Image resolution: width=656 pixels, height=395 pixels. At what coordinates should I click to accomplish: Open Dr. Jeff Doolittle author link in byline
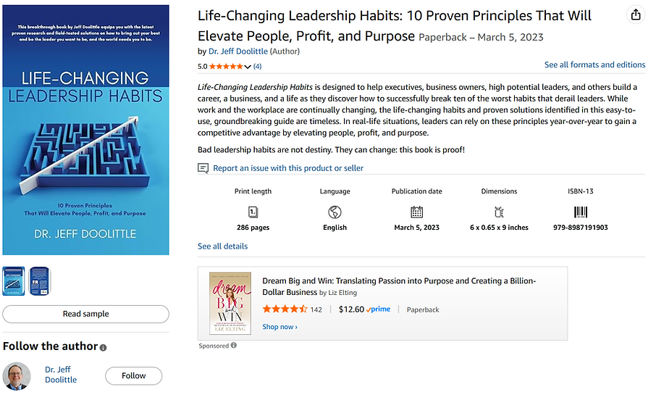239,51
